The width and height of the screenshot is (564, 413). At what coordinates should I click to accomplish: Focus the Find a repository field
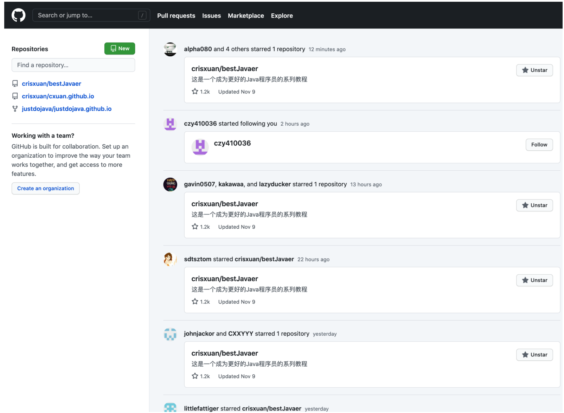point(73,65)
